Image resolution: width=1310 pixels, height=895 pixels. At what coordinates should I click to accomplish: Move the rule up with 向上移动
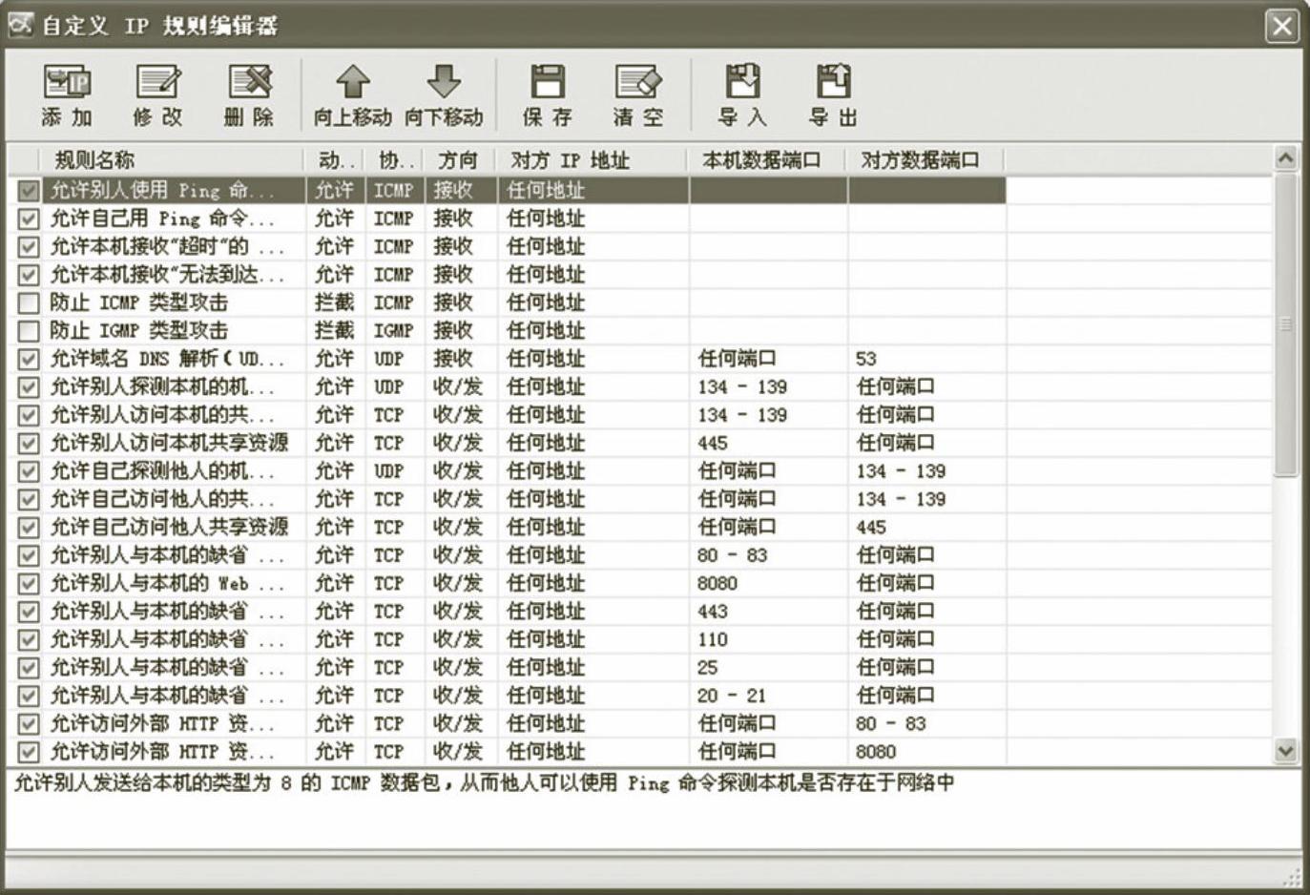tap(352, 95)
